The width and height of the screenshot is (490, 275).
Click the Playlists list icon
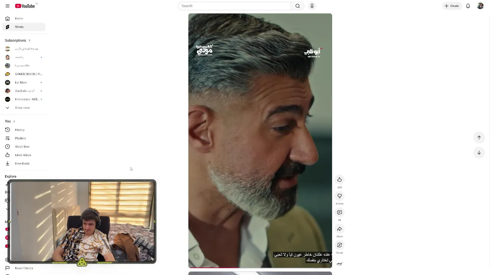[x=7, y=138]
